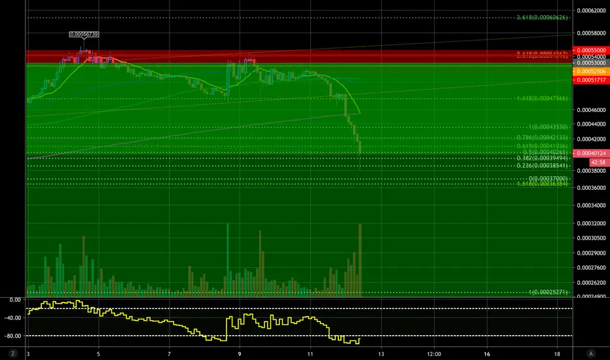
Task: Click the -80.00 oscillator scale value
Action: (x=12, y=336)
